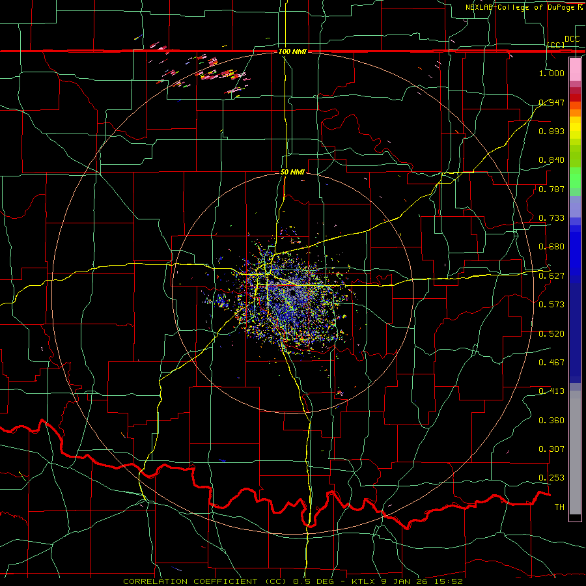Click the 1.000 value on the color scale

pos(551,73)
